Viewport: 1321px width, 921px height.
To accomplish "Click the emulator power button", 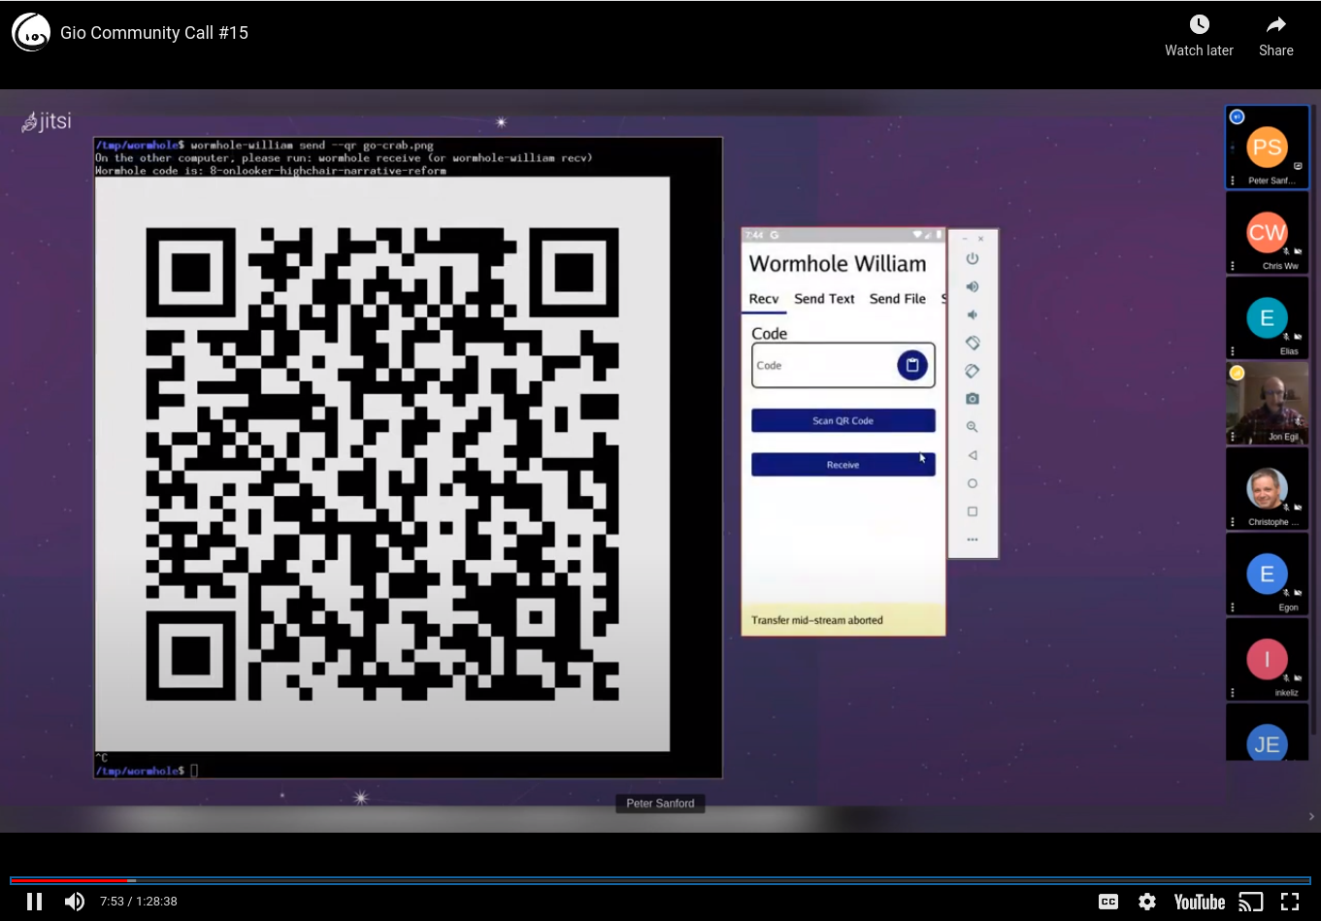I will [973, 259].
